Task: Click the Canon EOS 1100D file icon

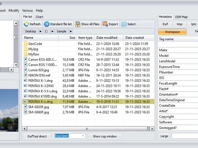Action: click(x=26, y=65)
